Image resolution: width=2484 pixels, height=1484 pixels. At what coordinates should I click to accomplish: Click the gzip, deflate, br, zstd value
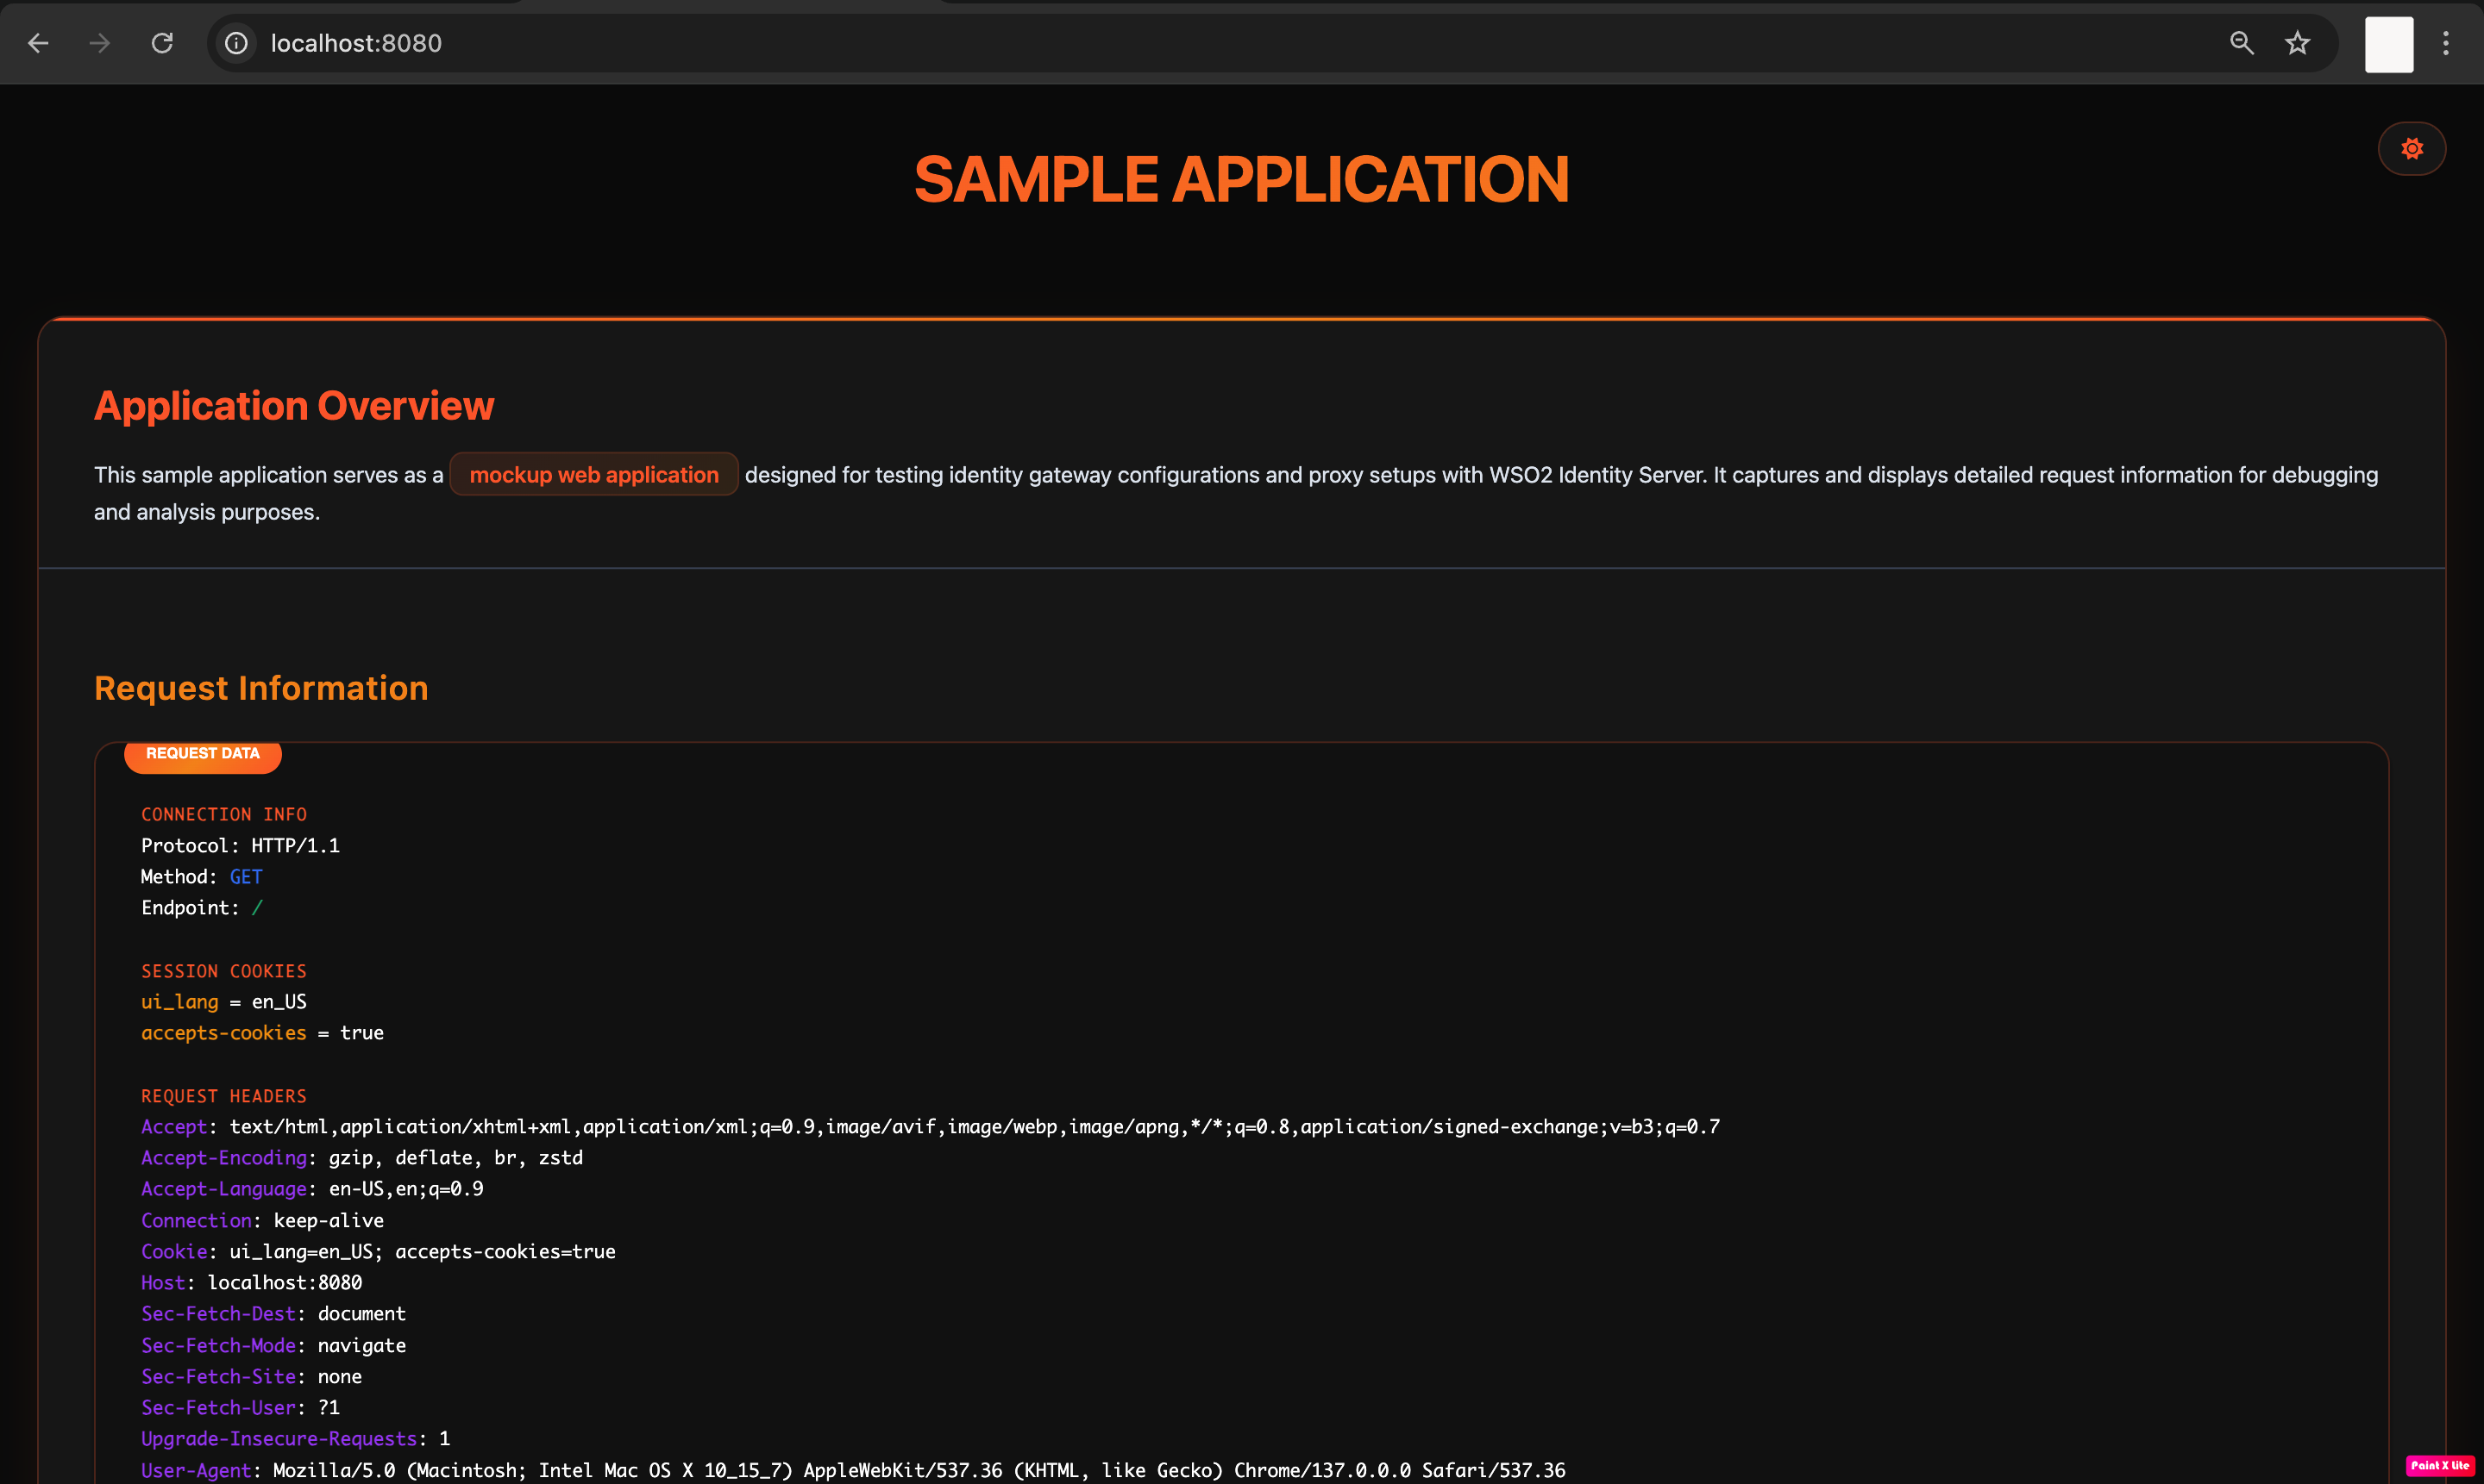[455, 1158]
